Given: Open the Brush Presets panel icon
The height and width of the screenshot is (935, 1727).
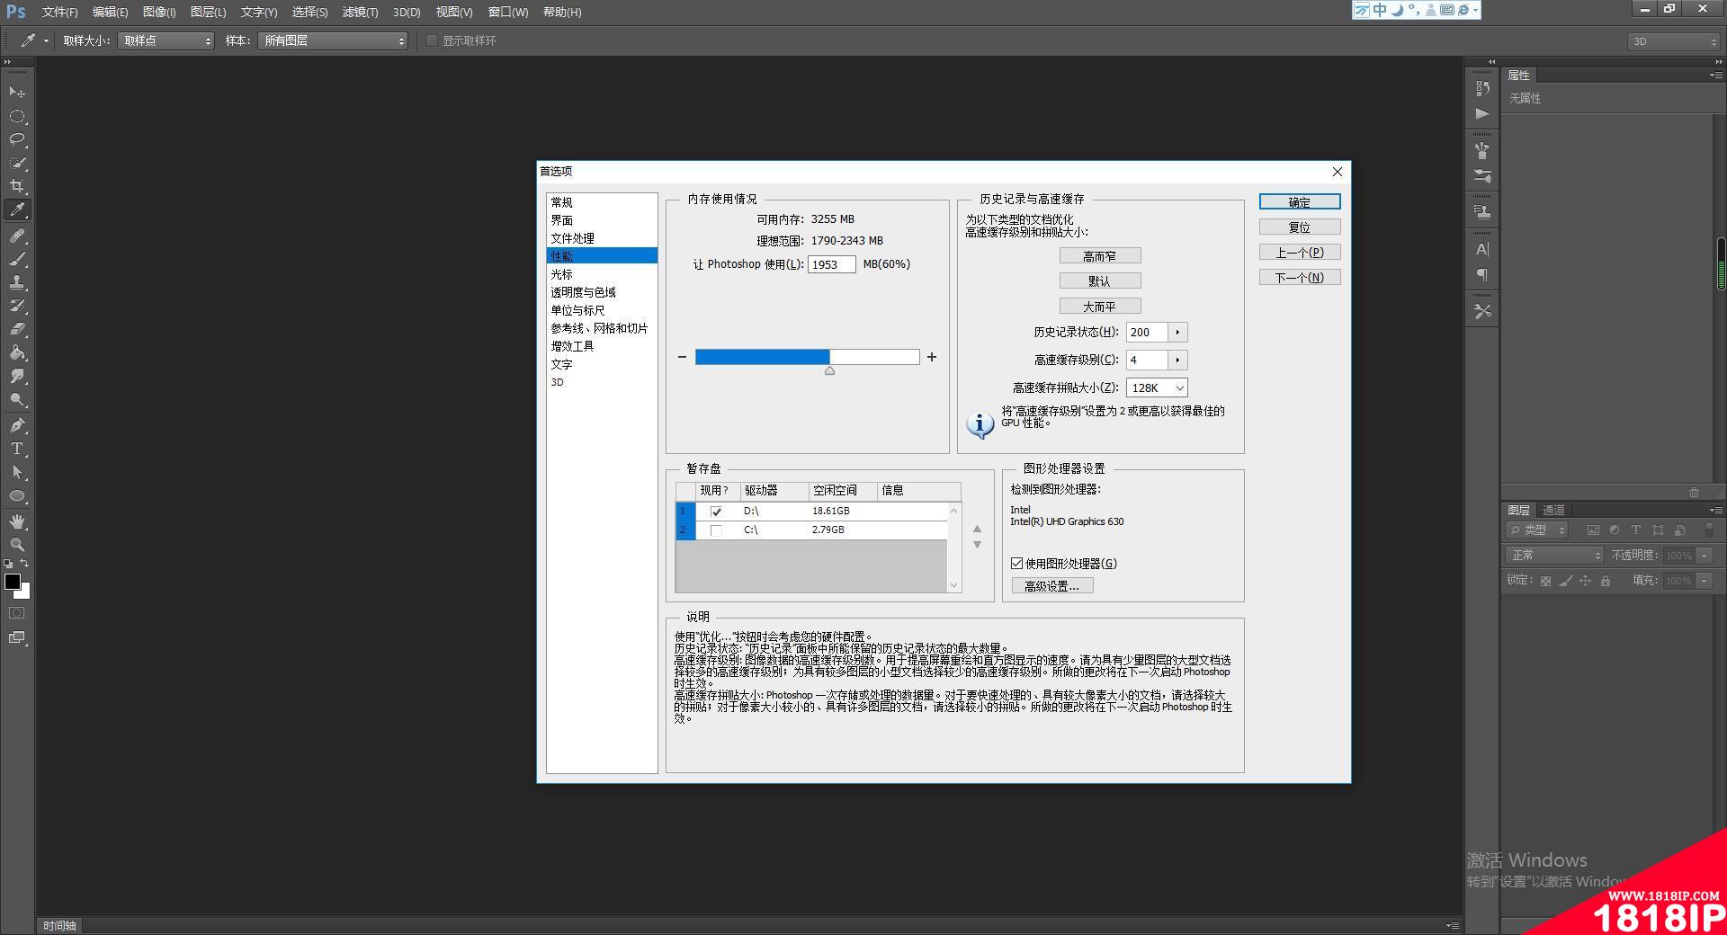Looking at the screenshot, I should coord(1482,177).
